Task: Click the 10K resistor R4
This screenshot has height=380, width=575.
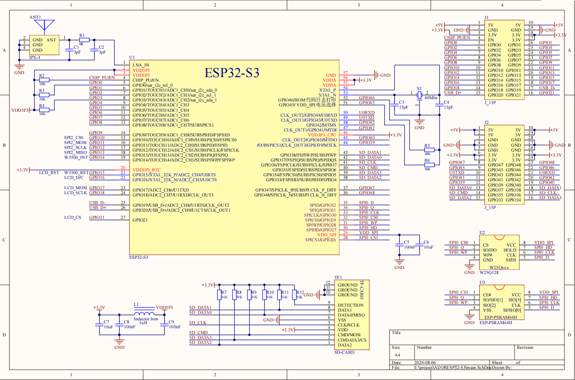Action: [x=44, y=110]
